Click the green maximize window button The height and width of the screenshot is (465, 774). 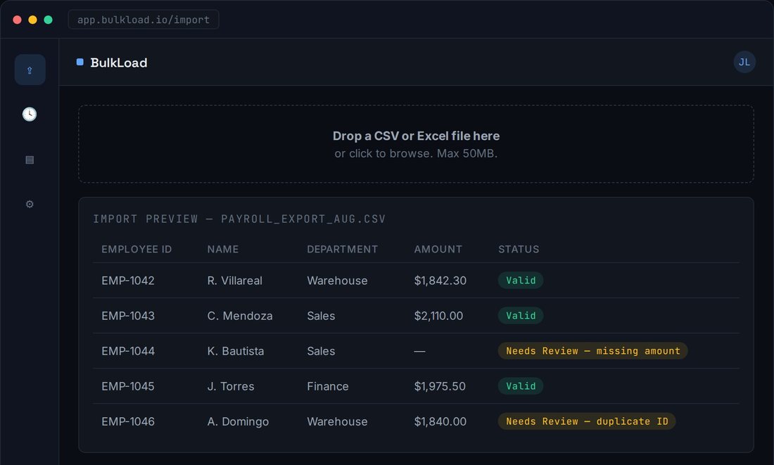[48, 20]
